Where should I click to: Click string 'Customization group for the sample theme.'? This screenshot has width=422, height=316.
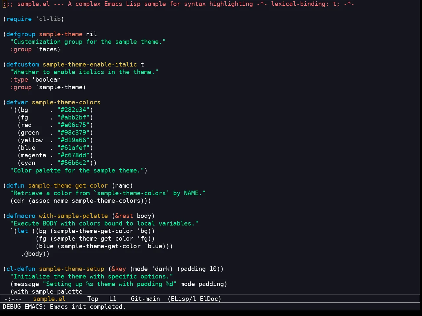pyautogui.click(x=88, y=42)
